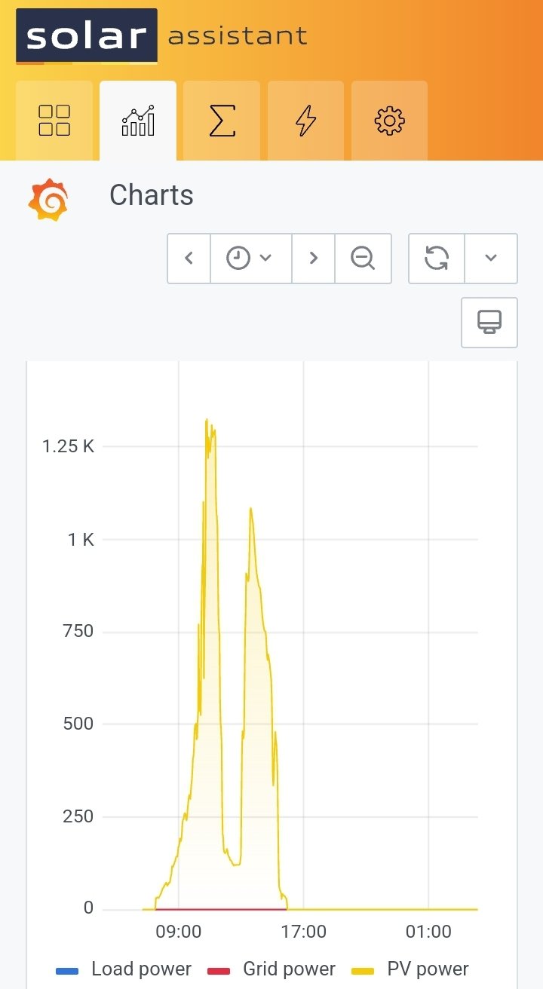
Task: Shift time range forward
Action: point(313,258)
